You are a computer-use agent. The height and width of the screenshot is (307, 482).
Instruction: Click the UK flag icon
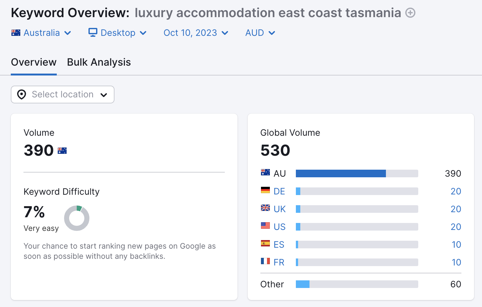pyautogui.click(x=265, y=208)
